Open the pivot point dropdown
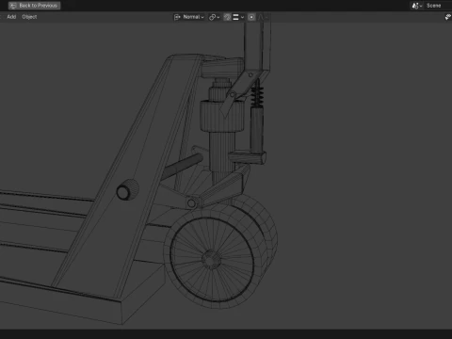The height and width of the screenshot is (339, 452). pos(215,17)
